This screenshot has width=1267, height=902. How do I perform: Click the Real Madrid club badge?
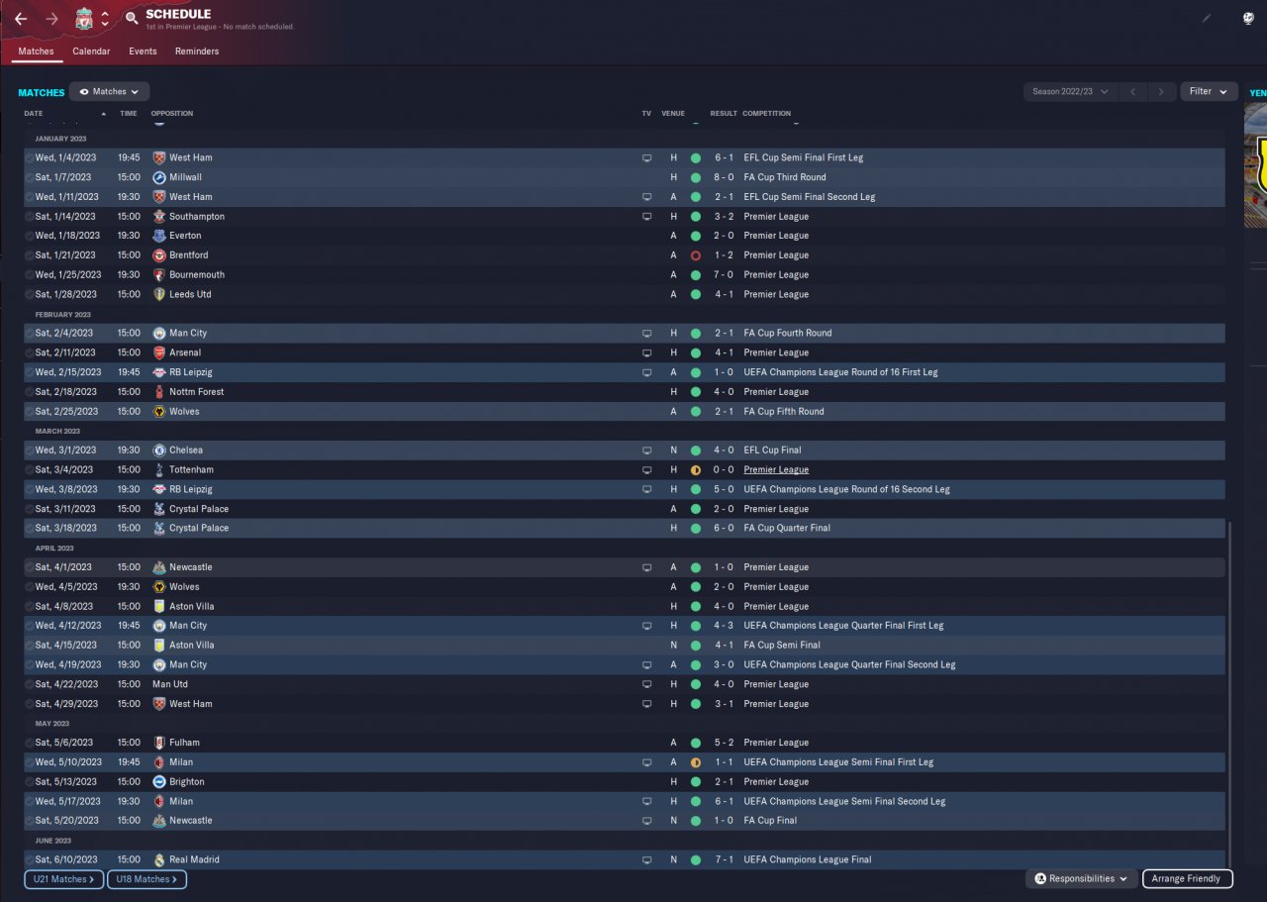[x=158, y=859]
